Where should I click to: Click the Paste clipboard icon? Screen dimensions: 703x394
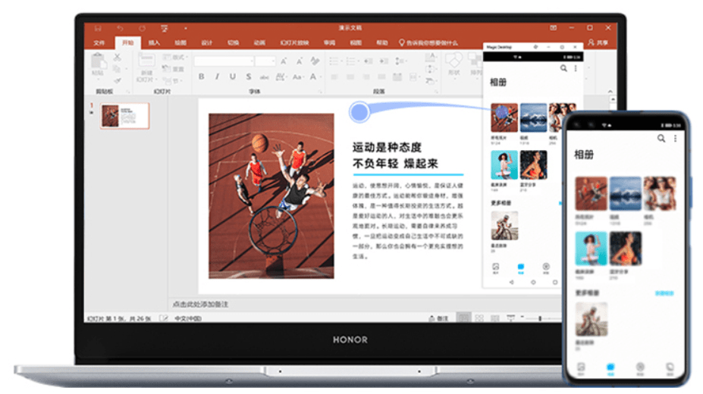point(98,62)
